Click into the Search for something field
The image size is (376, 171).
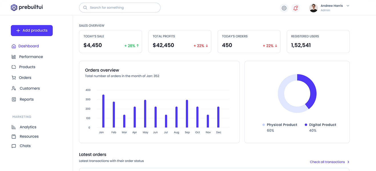123,8
